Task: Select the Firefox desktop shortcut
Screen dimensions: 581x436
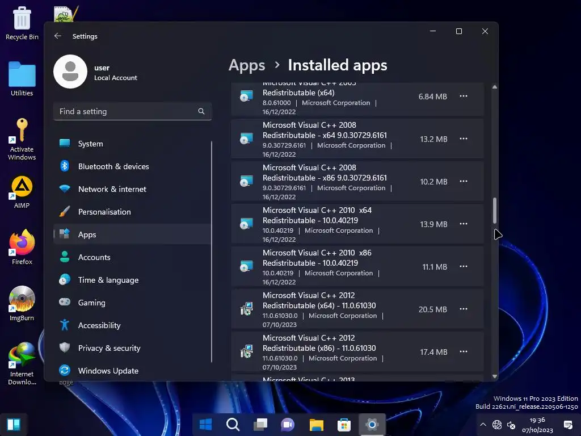Action: tap(22, 247)
